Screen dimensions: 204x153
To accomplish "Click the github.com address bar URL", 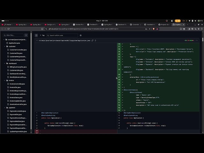I will pos(84,29).
